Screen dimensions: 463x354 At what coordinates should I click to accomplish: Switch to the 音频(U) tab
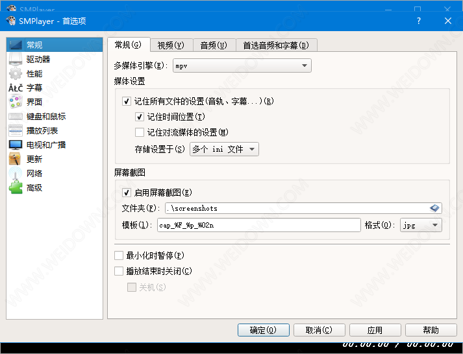214,45
